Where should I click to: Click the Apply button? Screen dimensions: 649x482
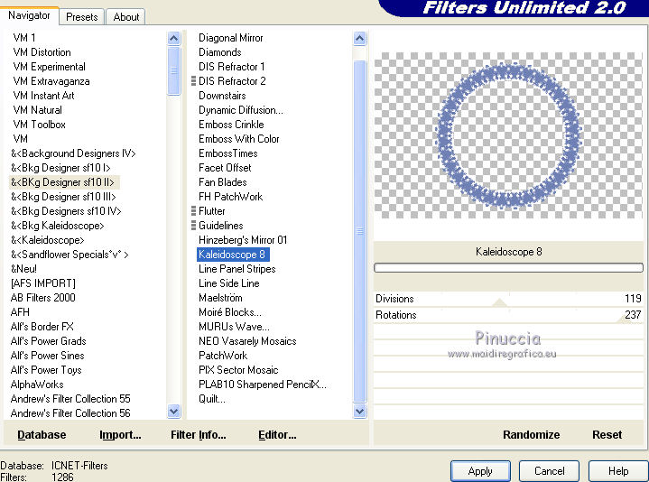(x=480, y=471)
